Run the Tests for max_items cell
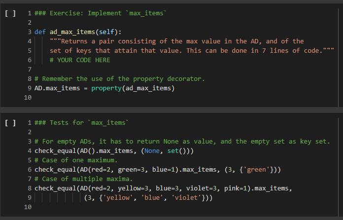Image resolution: width=343 pixels, height=220 pixels. click(10, 123)
